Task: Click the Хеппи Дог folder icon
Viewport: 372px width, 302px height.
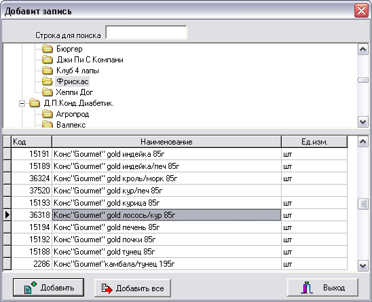Action: pos(48,92)
